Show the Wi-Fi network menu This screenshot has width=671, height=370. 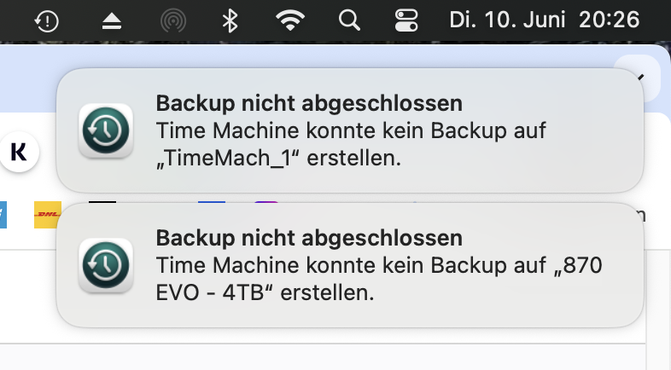point(291,21)
